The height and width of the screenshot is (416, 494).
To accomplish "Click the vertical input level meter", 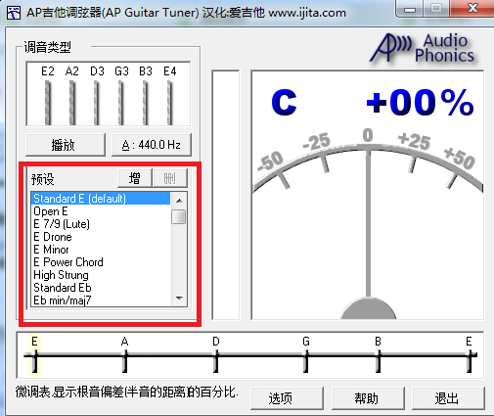I will point(226,195).
